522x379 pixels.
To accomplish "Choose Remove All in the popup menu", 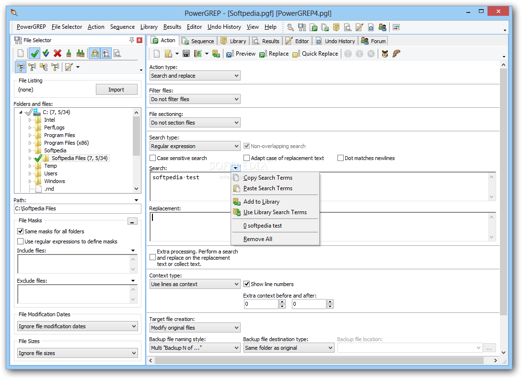I will 275,239.
